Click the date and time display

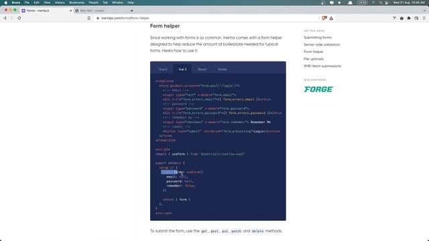[409, 3]
